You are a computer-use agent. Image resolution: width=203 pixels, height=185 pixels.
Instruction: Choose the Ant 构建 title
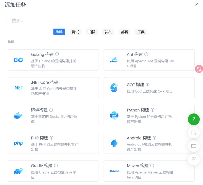tap(135, 54)
